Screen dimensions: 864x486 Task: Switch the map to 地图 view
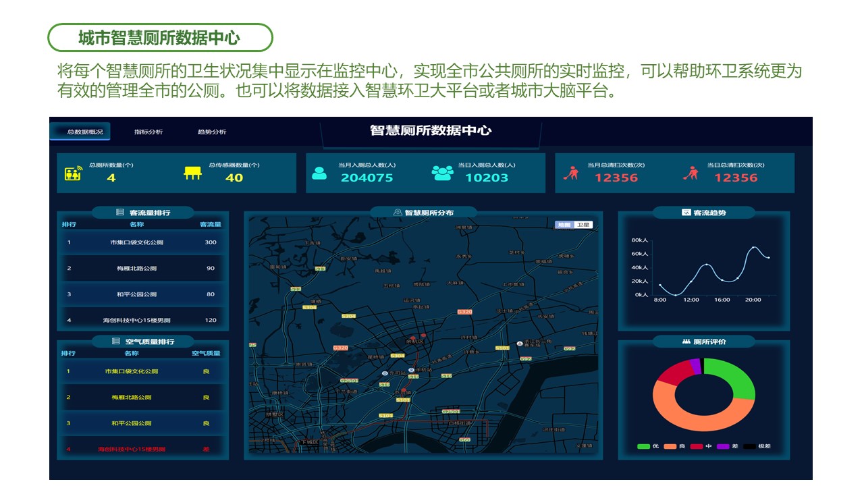coord(564,225)
